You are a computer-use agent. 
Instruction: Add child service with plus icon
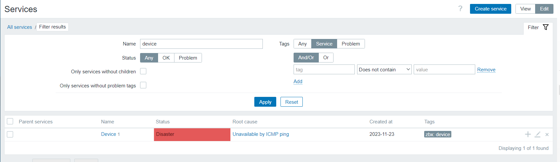point(528,134)
